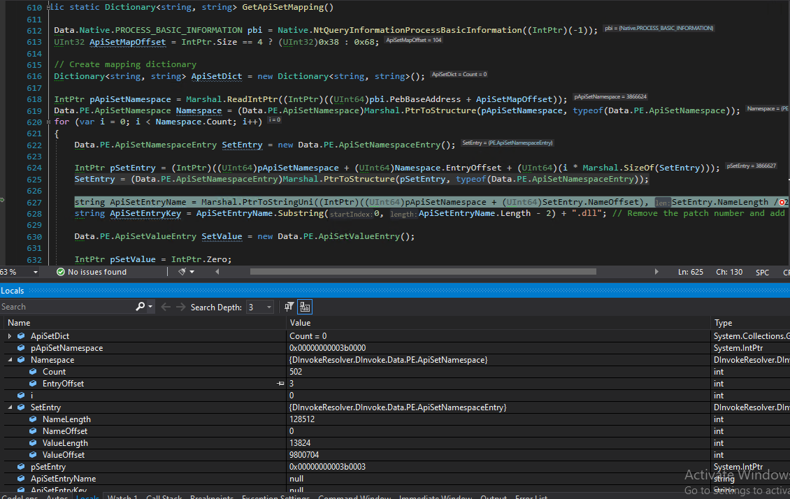The height and width of the screenshot is (499, 790).
Task: Click the forward arrow in Locals search
Action: (x=180, y=307)
